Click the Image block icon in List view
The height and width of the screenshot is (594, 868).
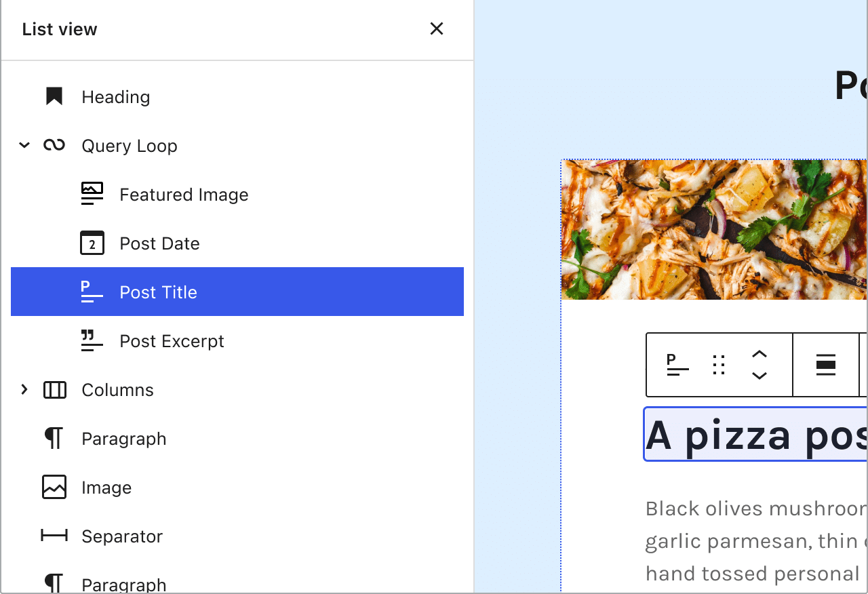[x=54, y=487]
